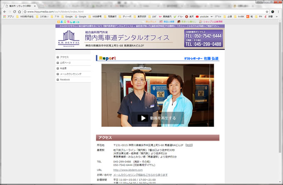This screenshot has height=185, width=283.
Task: Open the Yahoo 乗換案内 bookmark
Action: pyautogui.click(x=165, y=17)
